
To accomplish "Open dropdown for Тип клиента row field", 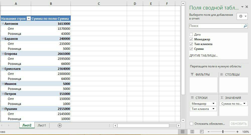I will pos(214,109).
